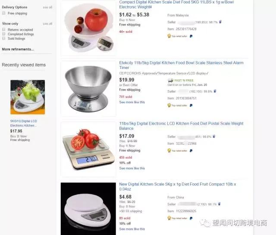Click the feedback icon beside 99.1% seller rating
The image size is (276, 235).
tap(219, 204)
